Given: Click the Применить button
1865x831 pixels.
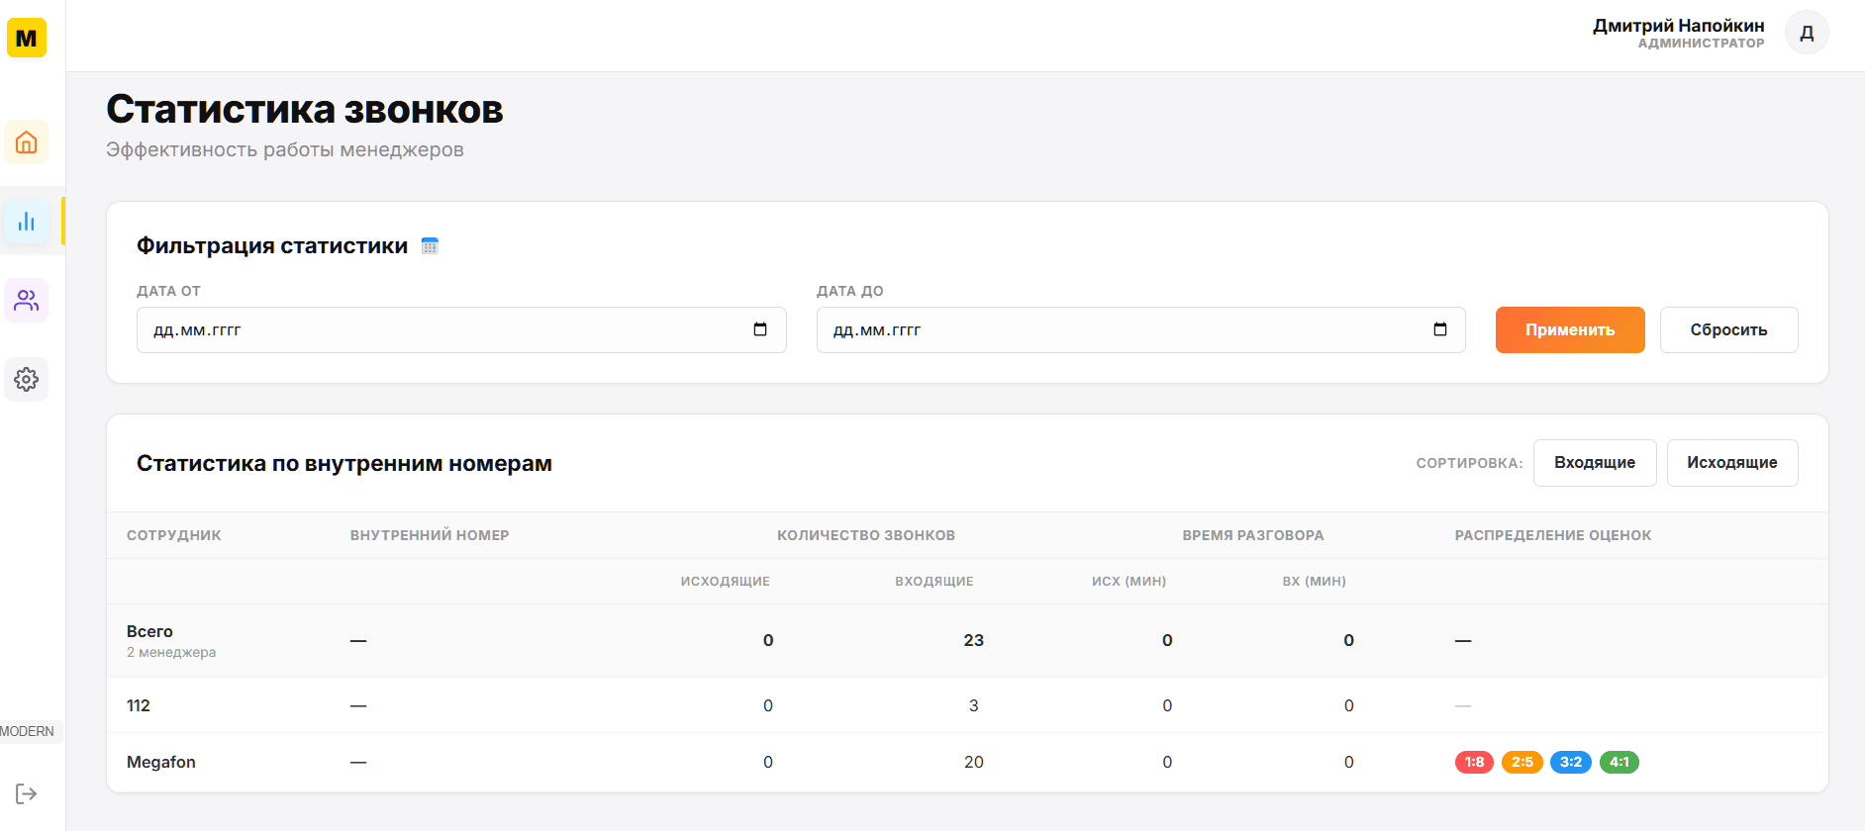Looking at the screenshot, I should point(1569,329).
